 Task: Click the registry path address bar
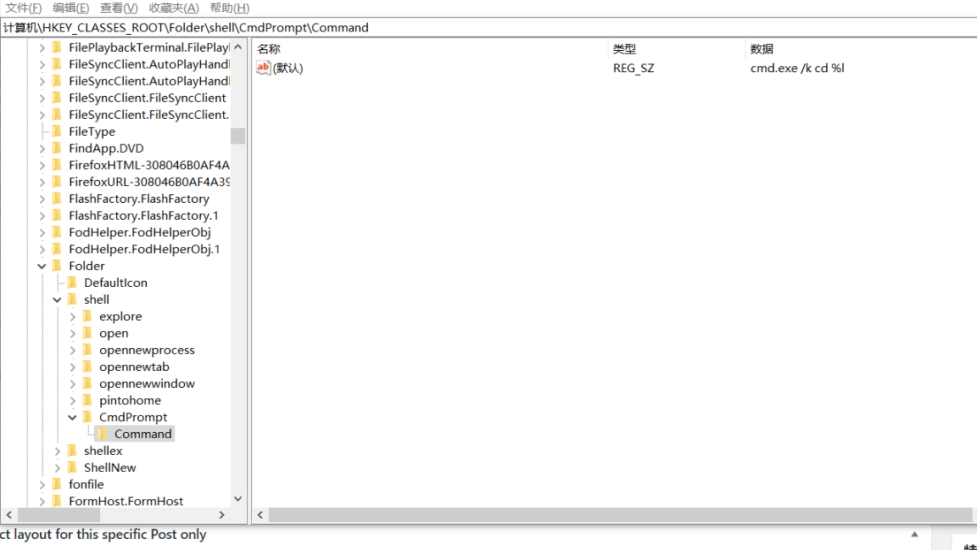click(488, 27)
